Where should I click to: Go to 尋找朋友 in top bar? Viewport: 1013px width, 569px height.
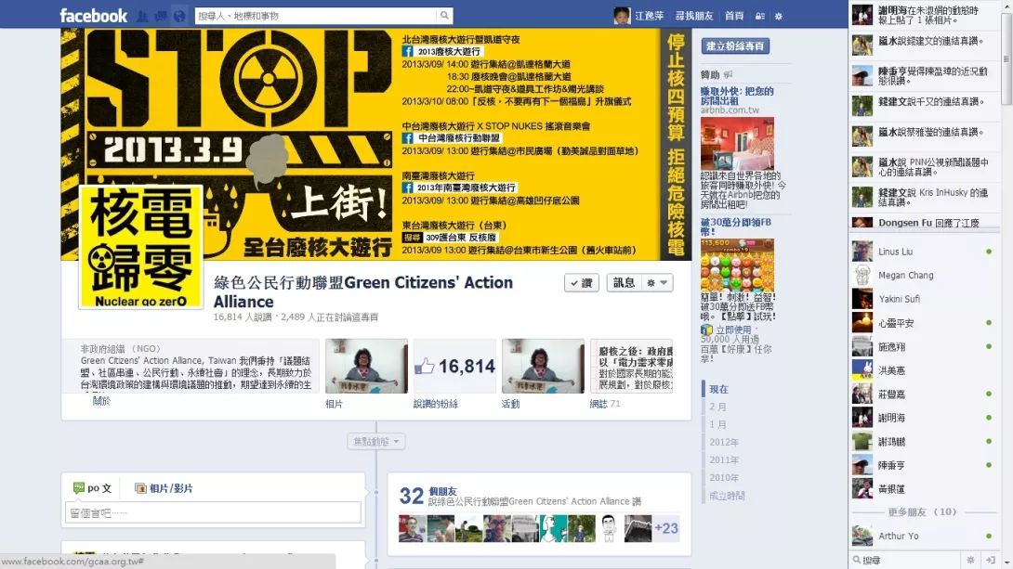point(694,16)
